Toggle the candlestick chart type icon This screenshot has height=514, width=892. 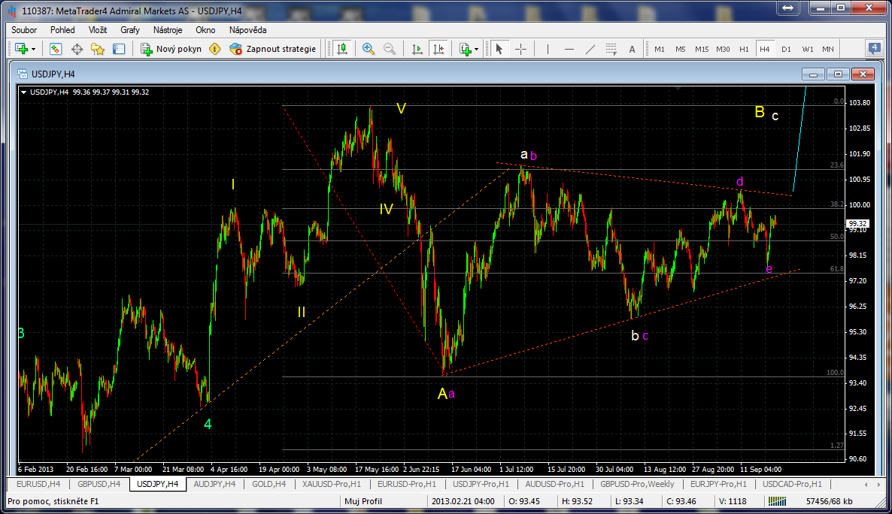tap(342, 49)
